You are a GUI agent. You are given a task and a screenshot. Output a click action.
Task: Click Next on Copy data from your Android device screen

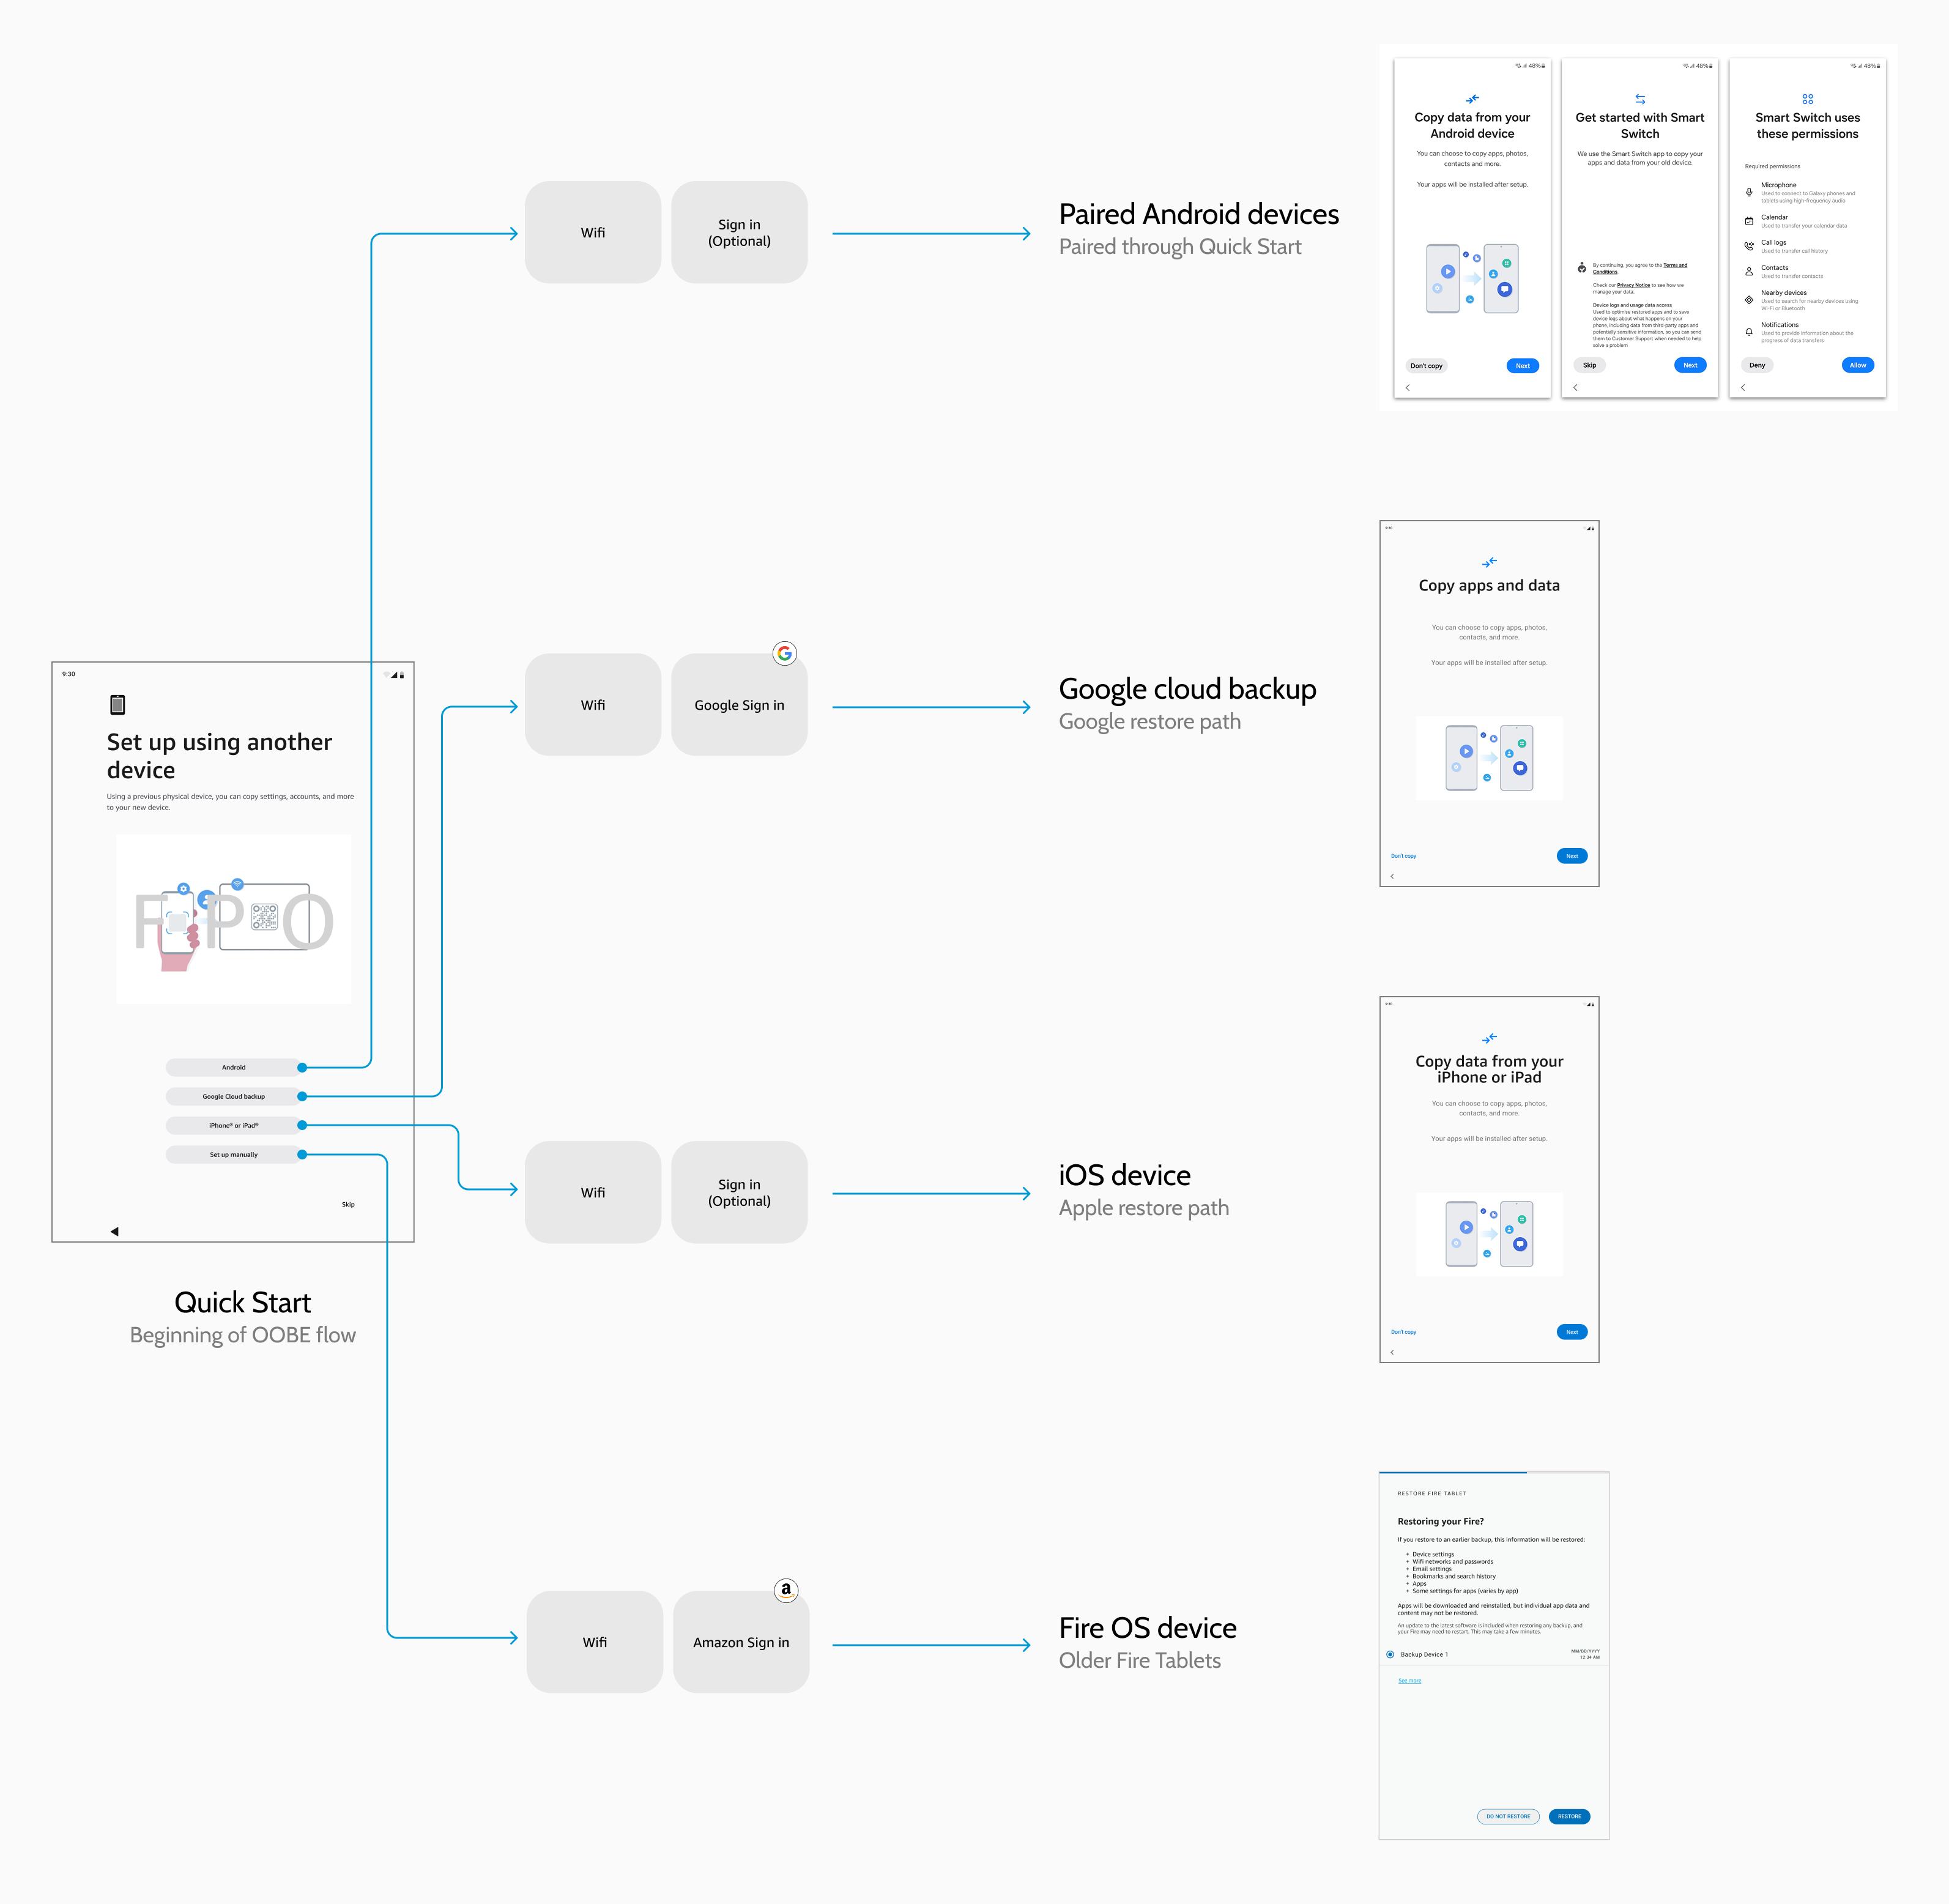1522,366
